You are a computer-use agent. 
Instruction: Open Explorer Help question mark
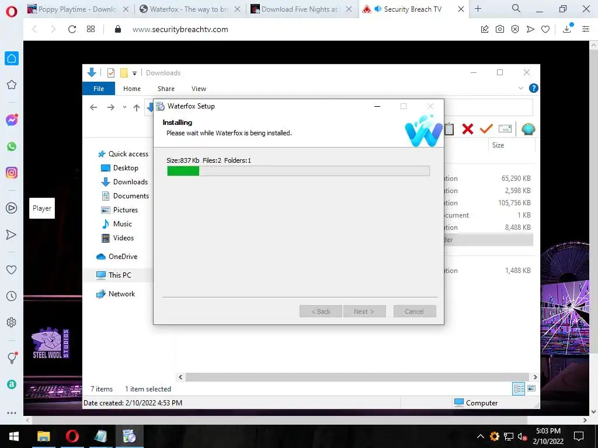534,89
